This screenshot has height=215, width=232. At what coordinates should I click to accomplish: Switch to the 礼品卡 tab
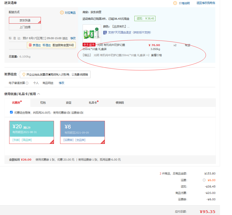93,102
